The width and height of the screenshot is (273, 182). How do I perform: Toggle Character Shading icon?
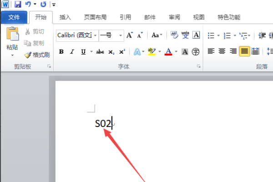pos(185,52)
